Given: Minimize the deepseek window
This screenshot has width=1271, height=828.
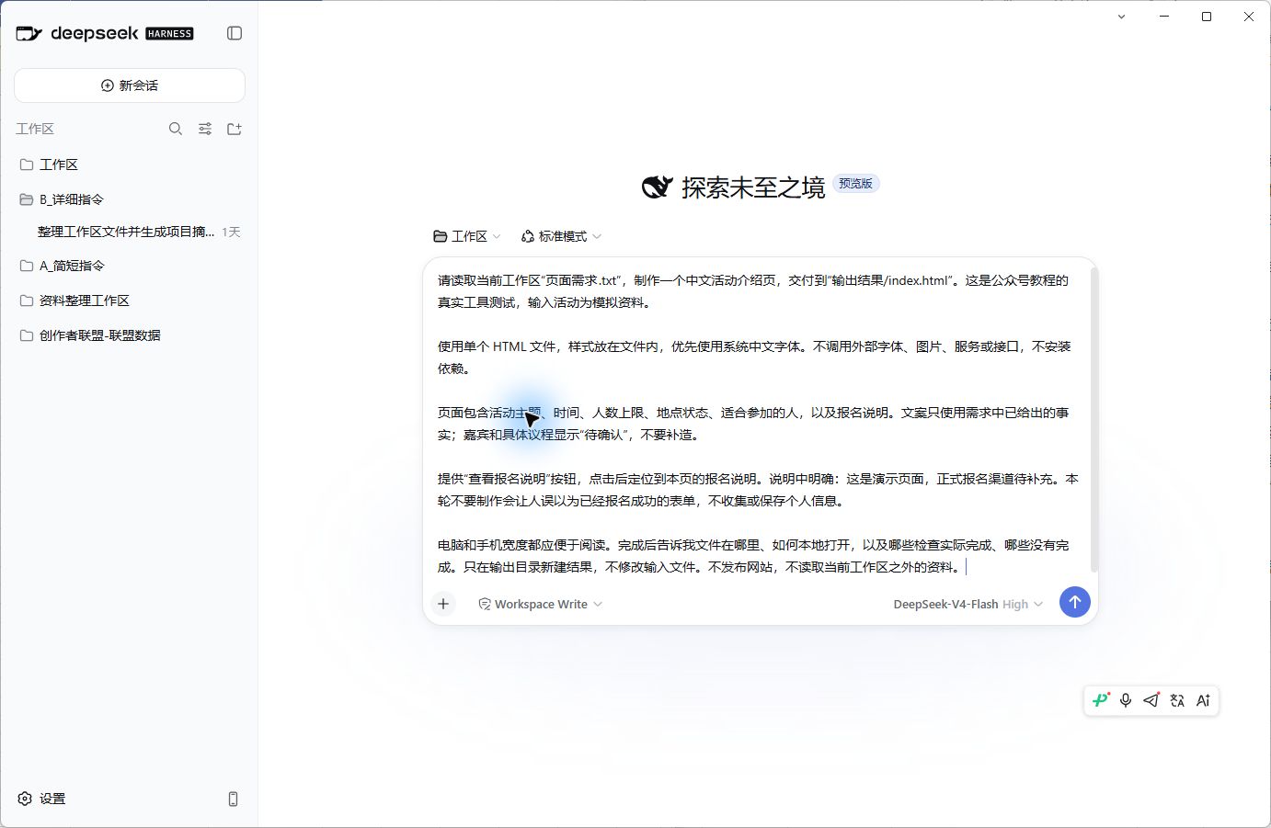Looking at the screenshot, I should pyautogui.click(x=1164, y=17).
